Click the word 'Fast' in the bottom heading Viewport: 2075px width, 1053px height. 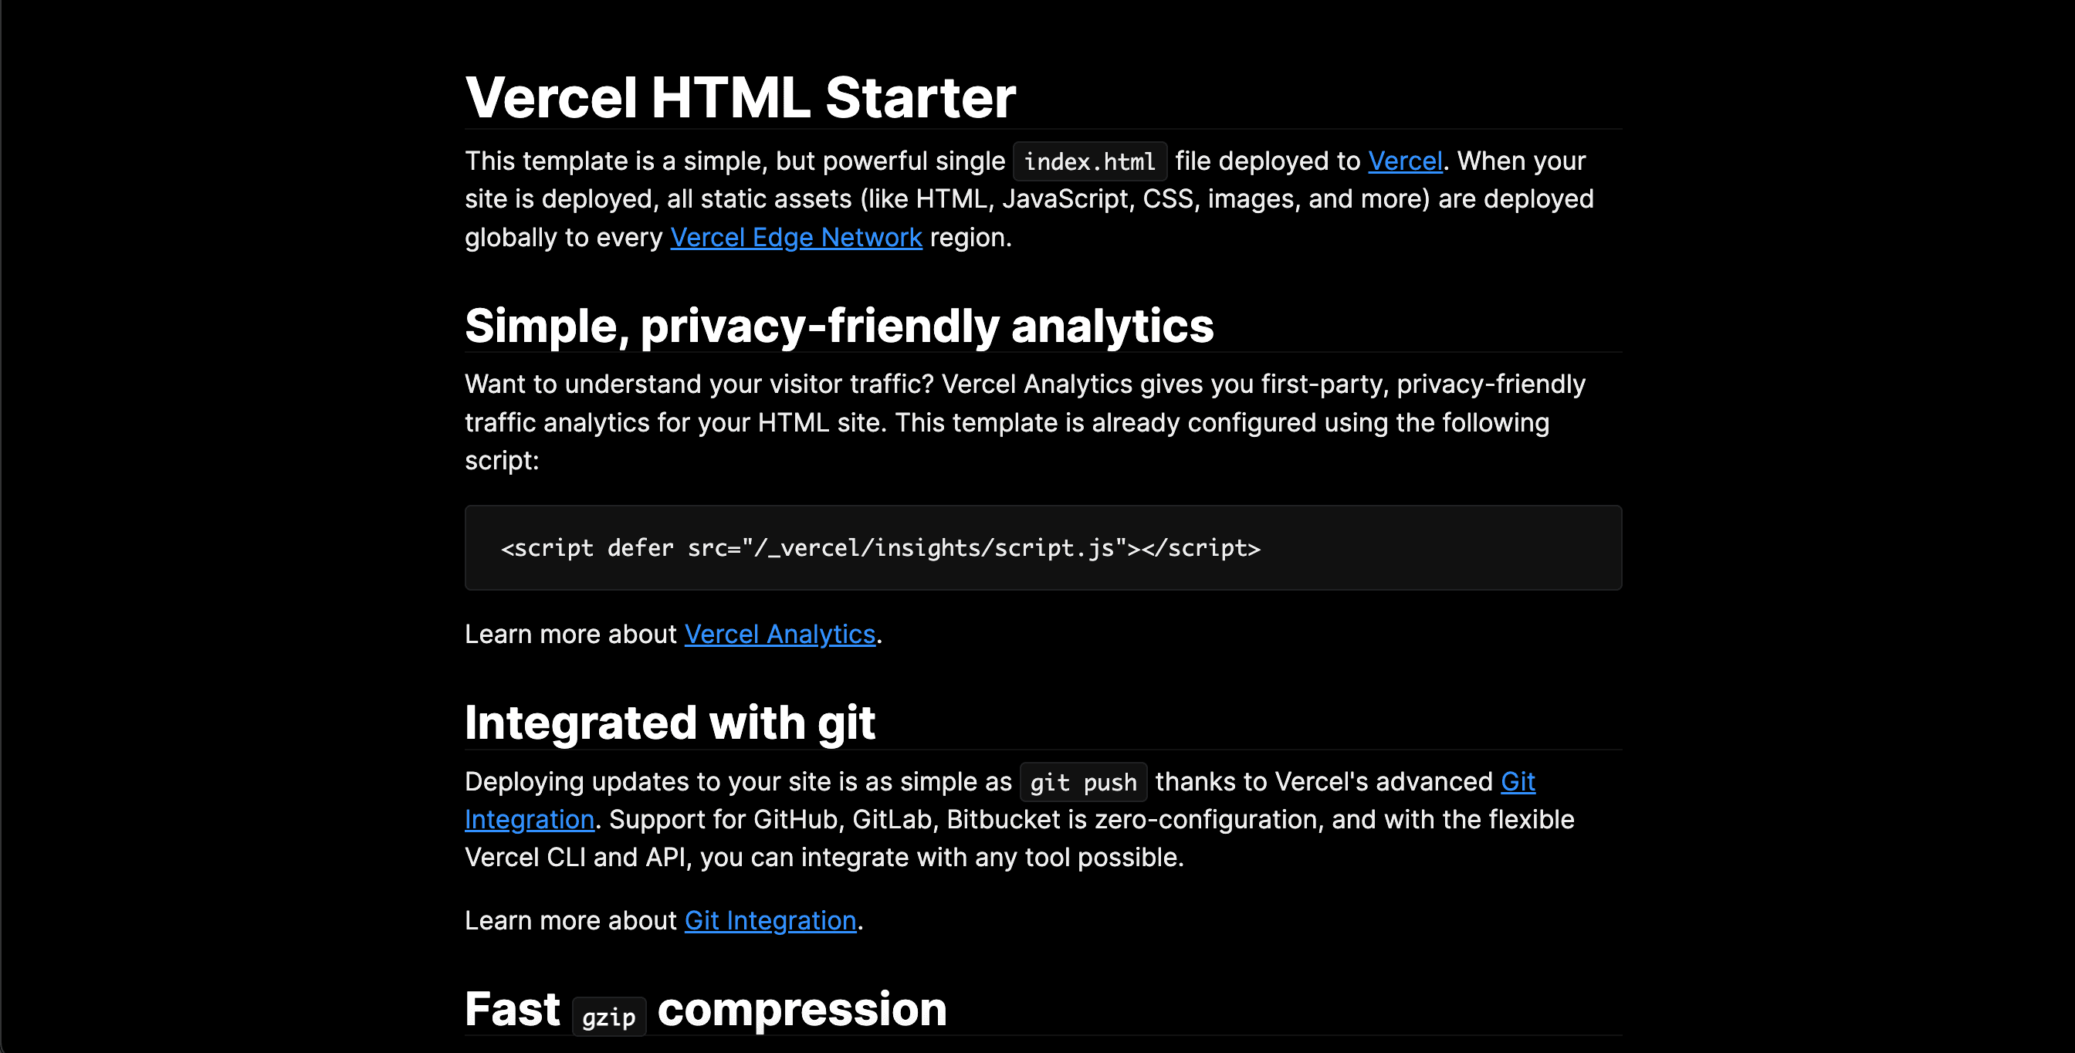513,1010
